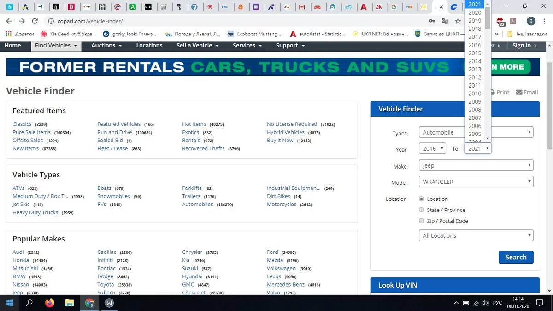Viewport: 553px width, 311px height.
Task: Open the Types dropdown showing Automobile
Action: 476,132
